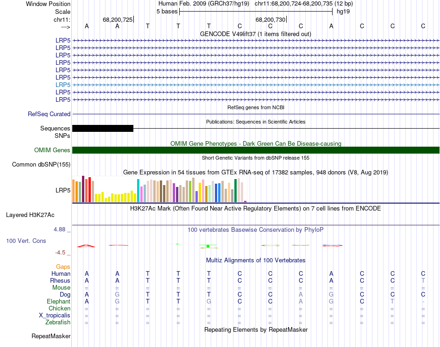Open 'OMIM Gene Phenotypes' track title
Viewport: 440px width, 347px height.
point(256,143)
